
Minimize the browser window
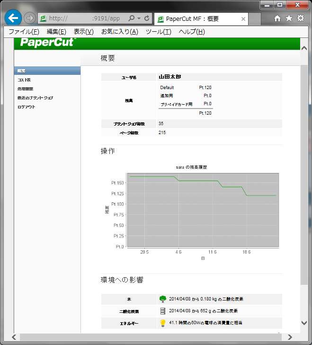(x=267, y=5)
